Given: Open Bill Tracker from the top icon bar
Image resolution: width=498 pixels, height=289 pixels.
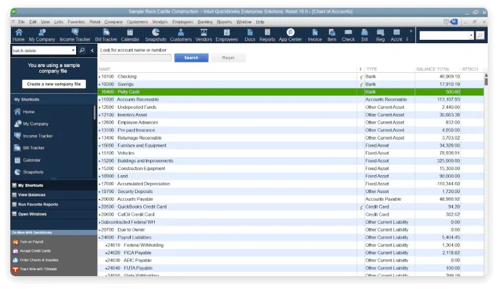Looking at the screenshot, I should 106,35.
